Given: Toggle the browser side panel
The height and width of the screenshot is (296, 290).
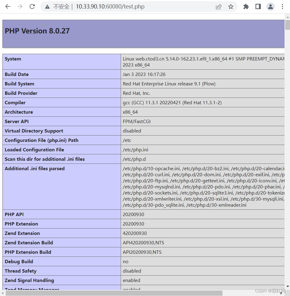Looking at the screenshot, I should (258, 7).
